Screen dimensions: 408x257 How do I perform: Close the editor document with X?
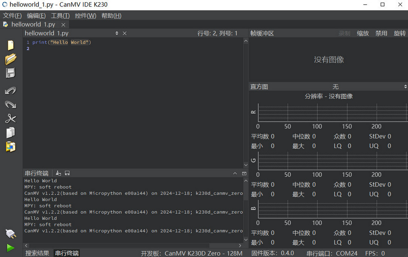[125, 33]
